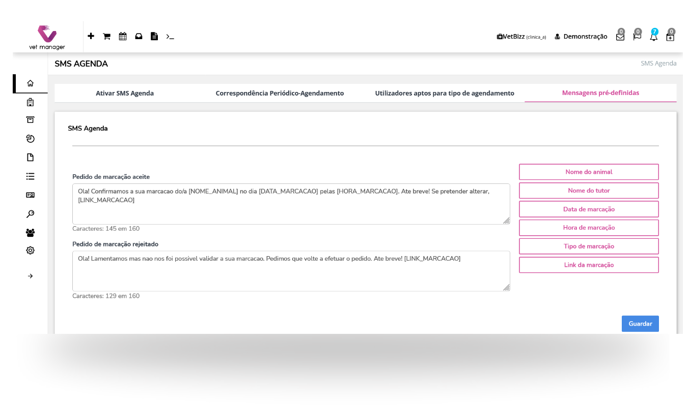Insert the Nome do animal placeholder
Viewport: 689px width, 407px height.
(589, 172)
